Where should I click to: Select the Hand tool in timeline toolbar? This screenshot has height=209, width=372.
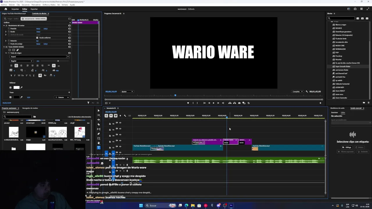[99, 143]
